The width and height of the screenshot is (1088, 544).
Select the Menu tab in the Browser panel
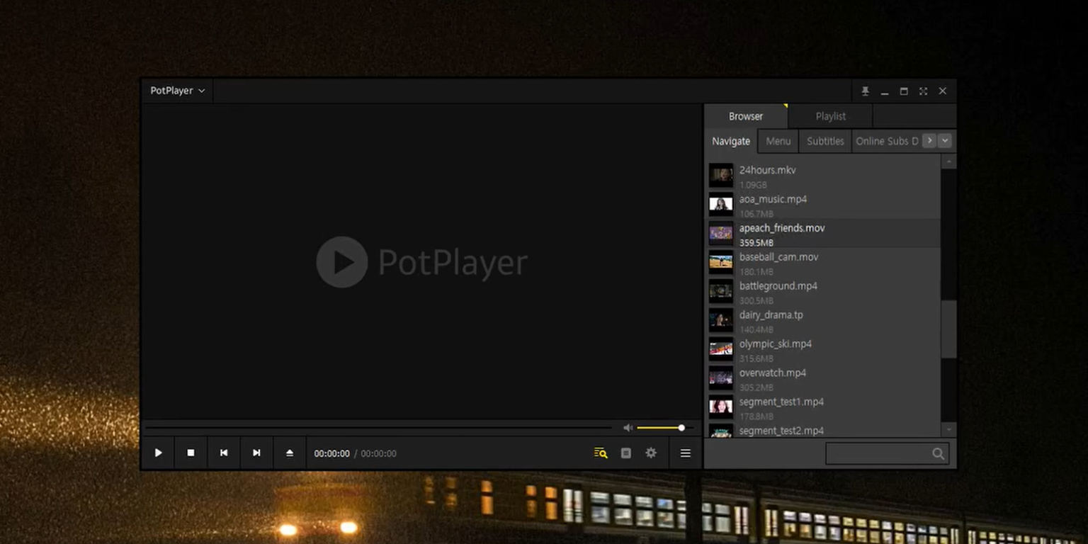pyautogui.click(x=777, y=140)
